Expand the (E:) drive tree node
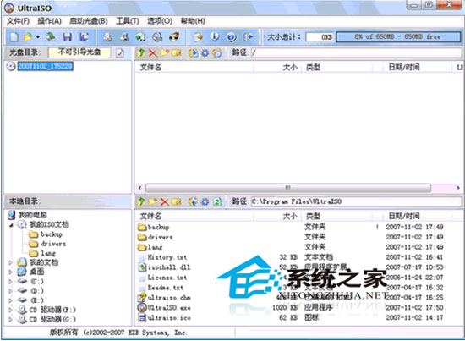Image resolution: width=465 pixels, height=341 pixels. [11, 300]
